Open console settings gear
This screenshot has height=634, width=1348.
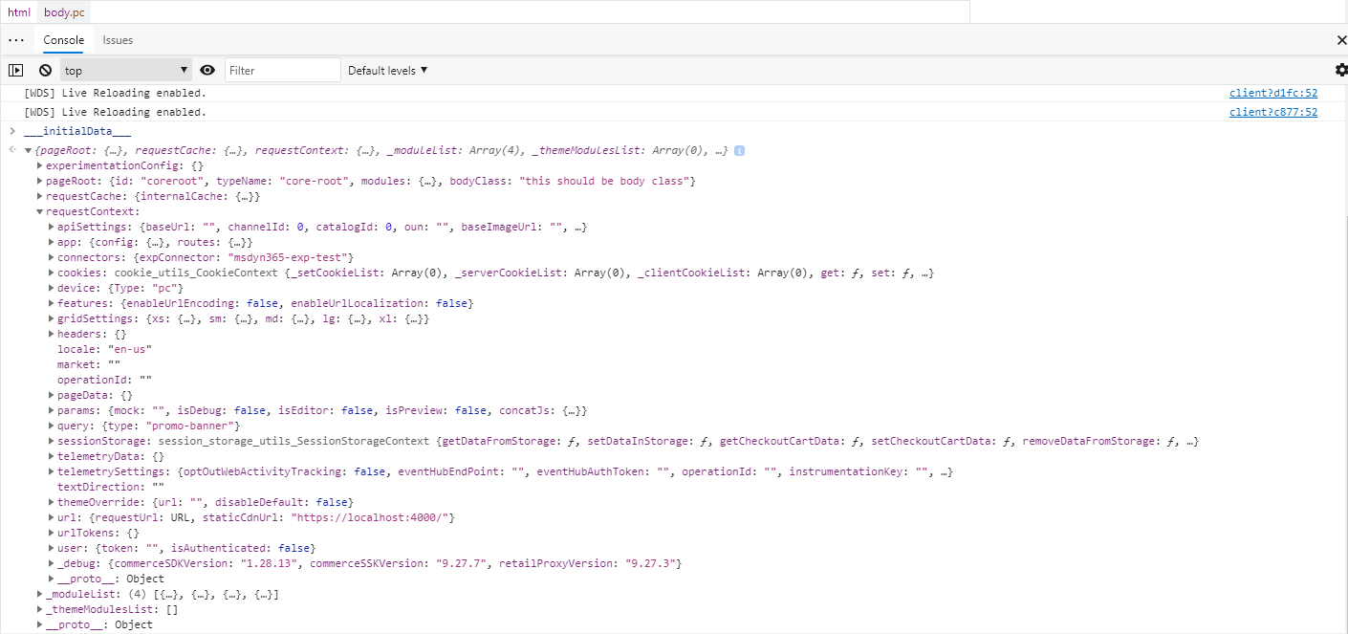(x=1341, y=70)
